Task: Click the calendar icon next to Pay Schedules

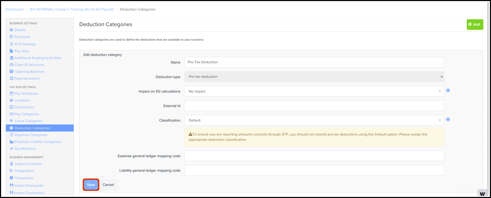Action: (11, 93)
